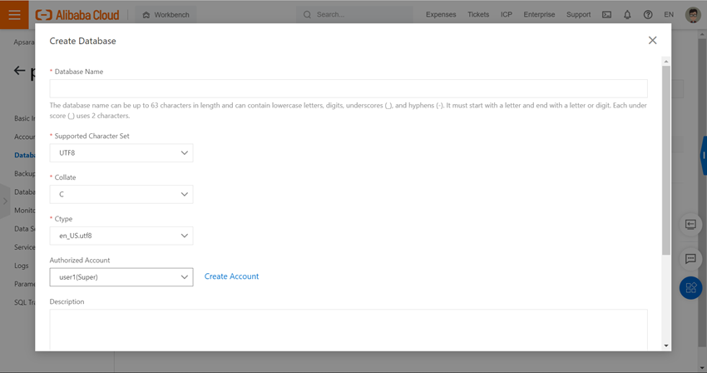Click the Create Account link
707x373 pixels.
coord(232,276)
